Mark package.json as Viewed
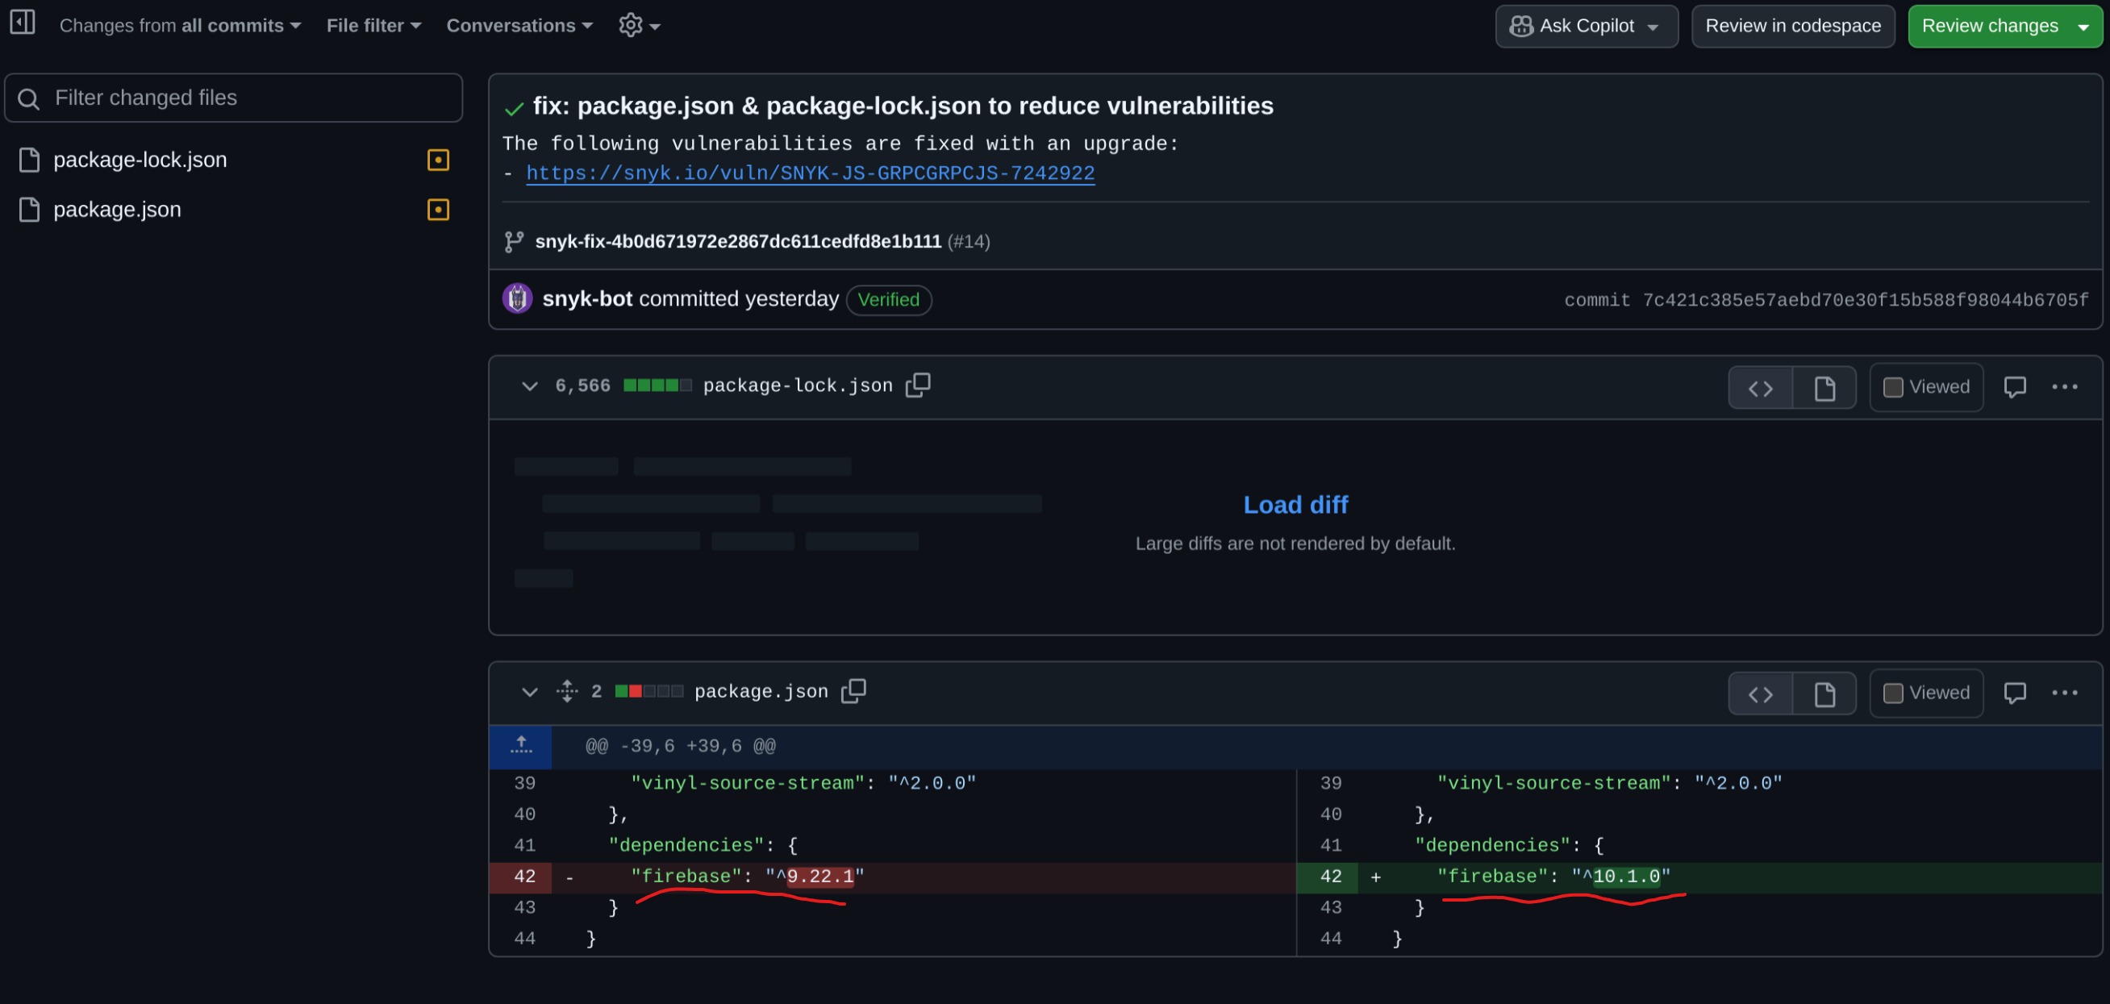This screenshot has width=2110, height=1004. [1926, 694]
